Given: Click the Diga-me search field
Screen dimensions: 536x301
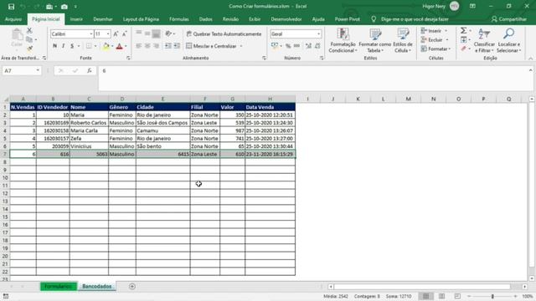Looking at the screenshot, I should click(x=414, y=19).
